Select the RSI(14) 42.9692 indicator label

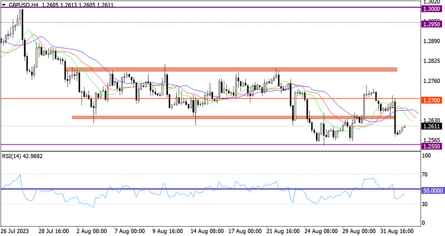click(x=22, y=156)
